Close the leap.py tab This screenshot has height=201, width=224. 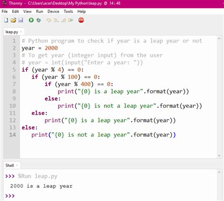coord(21,32)
